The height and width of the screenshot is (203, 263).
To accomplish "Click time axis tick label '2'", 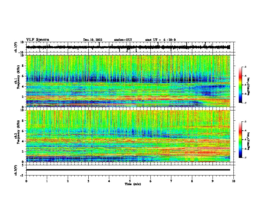I will pos(68,181).
